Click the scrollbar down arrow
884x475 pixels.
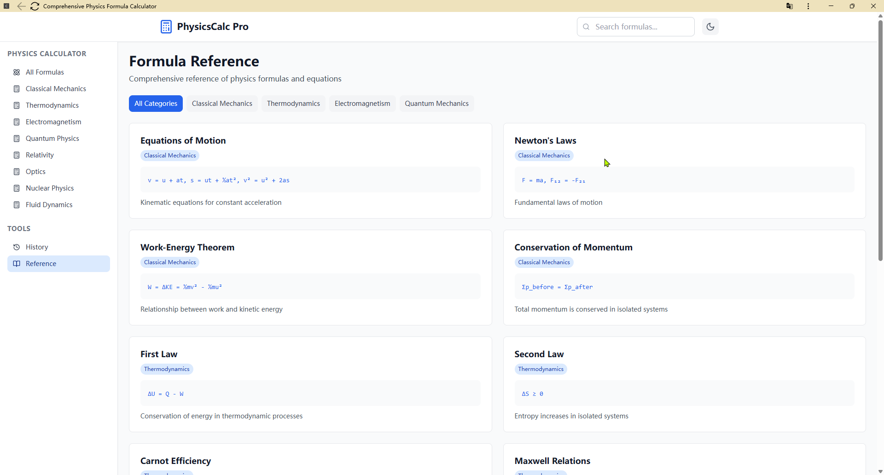coord(880,471)
